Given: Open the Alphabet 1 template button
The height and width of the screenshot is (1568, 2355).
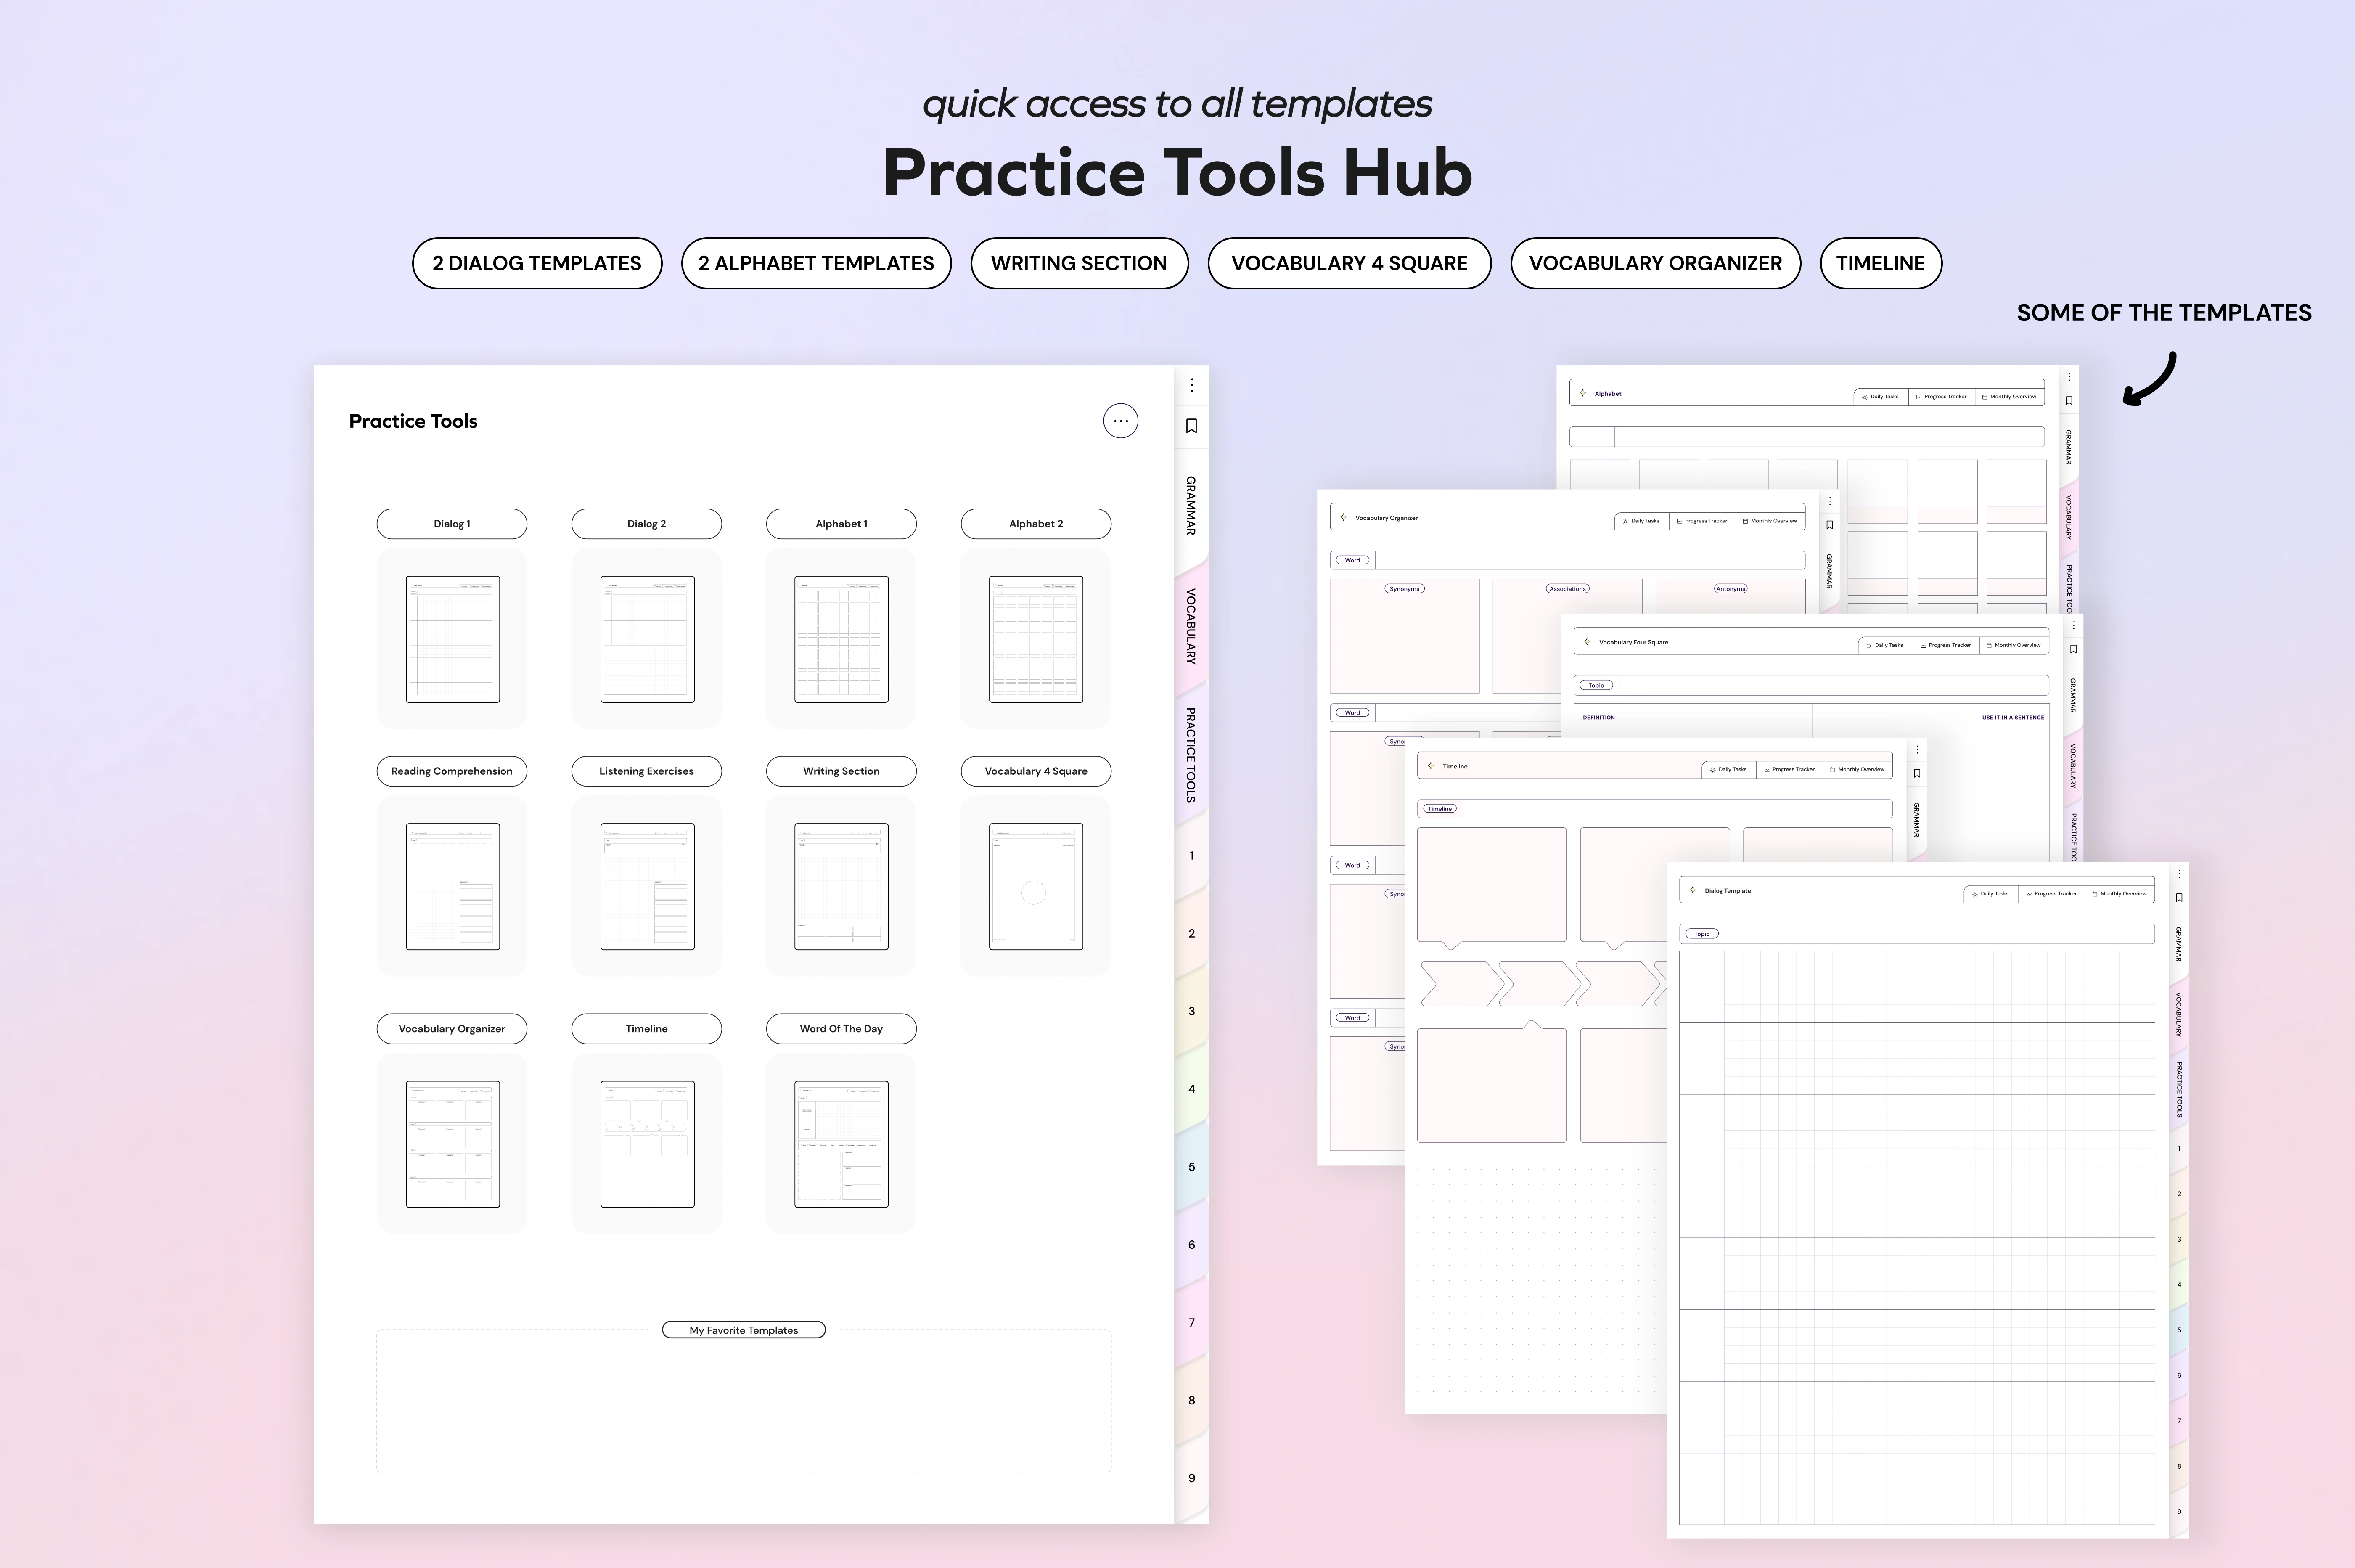Looking at the screenshot, I should tap(841, 524).
